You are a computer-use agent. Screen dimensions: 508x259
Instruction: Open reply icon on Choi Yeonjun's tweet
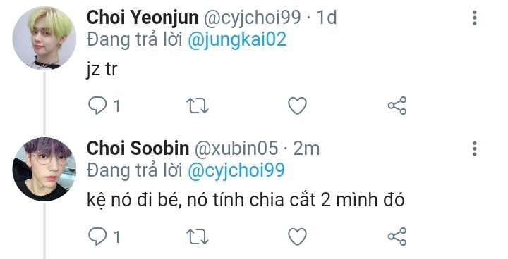97,106
